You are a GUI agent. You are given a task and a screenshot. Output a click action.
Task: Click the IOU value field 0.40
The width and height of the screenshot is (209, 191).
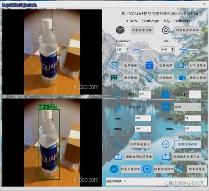[166, 49]
